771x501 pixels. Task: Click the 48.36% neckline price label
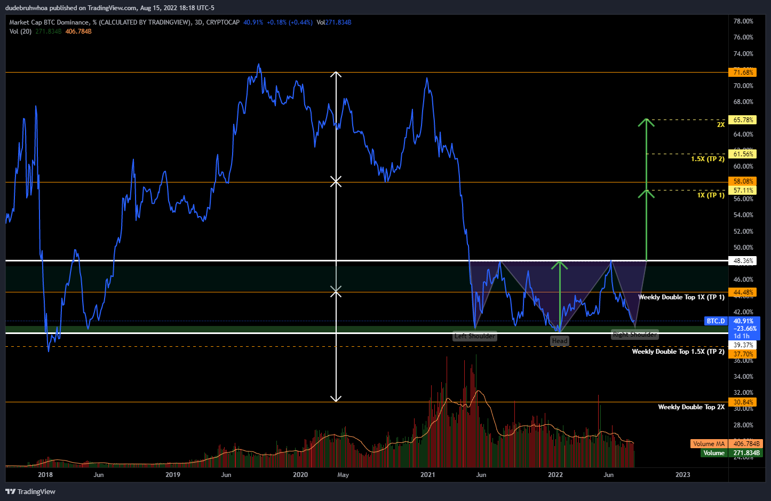tap(743, 261)
